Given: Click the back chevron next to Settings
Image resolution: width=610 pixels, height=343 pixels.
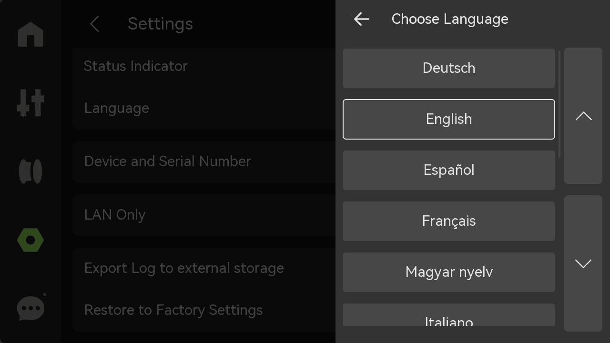Looking at the screenshot, I should (x=94, y=24).
